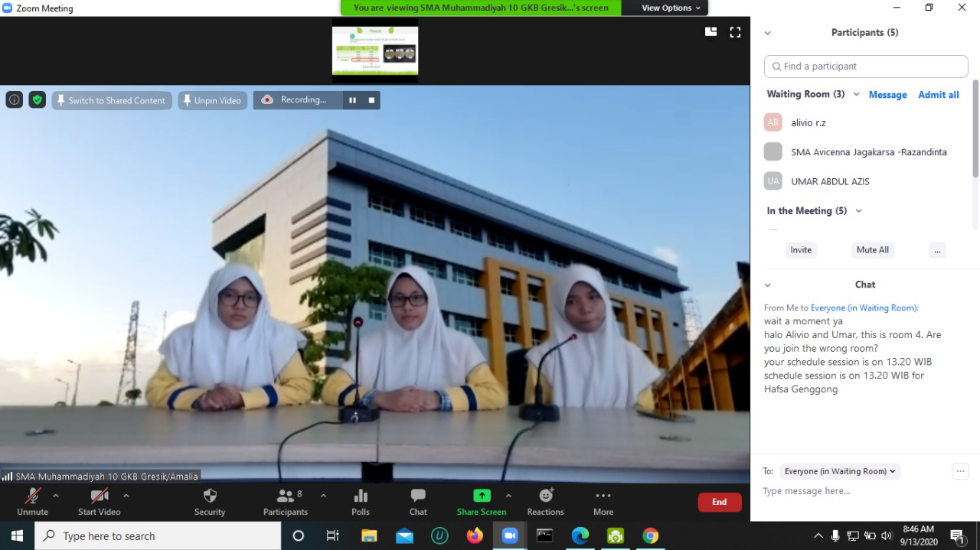The width and height of the screenshot is (980, 550).
Task: Click the Find a participant search field
Action: [x=866, y=67]
